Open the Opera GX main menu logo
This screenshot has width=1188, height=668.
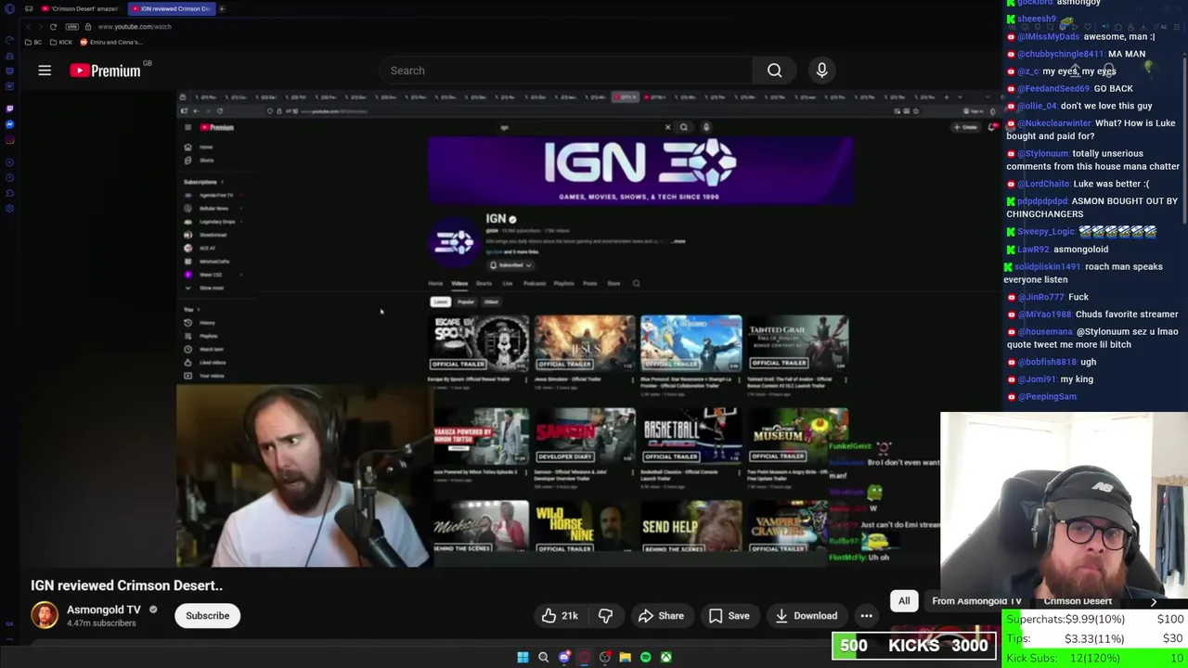9,8
